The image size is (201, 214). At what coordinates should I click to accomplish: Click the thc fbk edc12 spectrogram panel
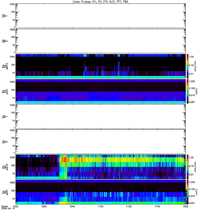click(x=100, y=167)
